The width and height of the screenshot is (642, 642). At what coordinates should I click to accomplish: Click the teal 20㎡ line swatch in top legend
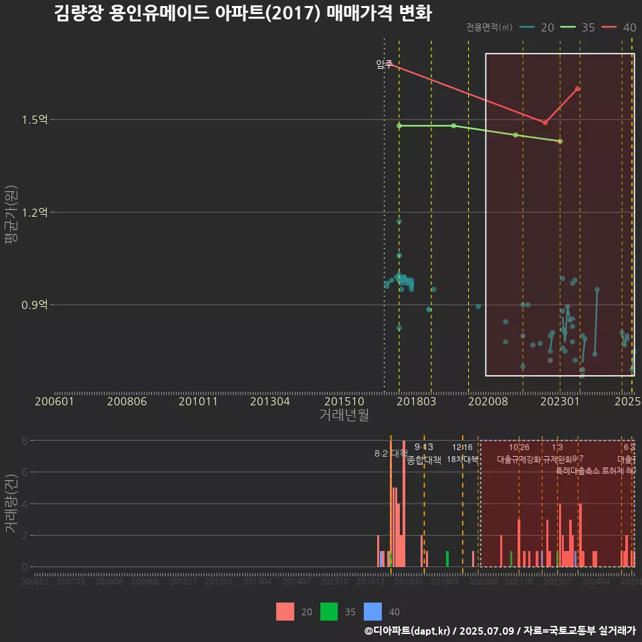click(x=527, y=27)
